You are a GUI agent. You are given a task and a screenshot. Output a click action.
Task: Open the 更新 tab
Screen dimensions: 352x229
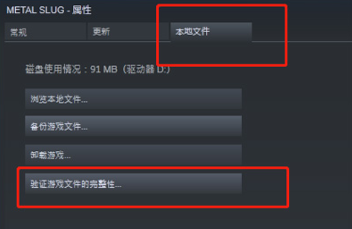[x=128, y=32]
